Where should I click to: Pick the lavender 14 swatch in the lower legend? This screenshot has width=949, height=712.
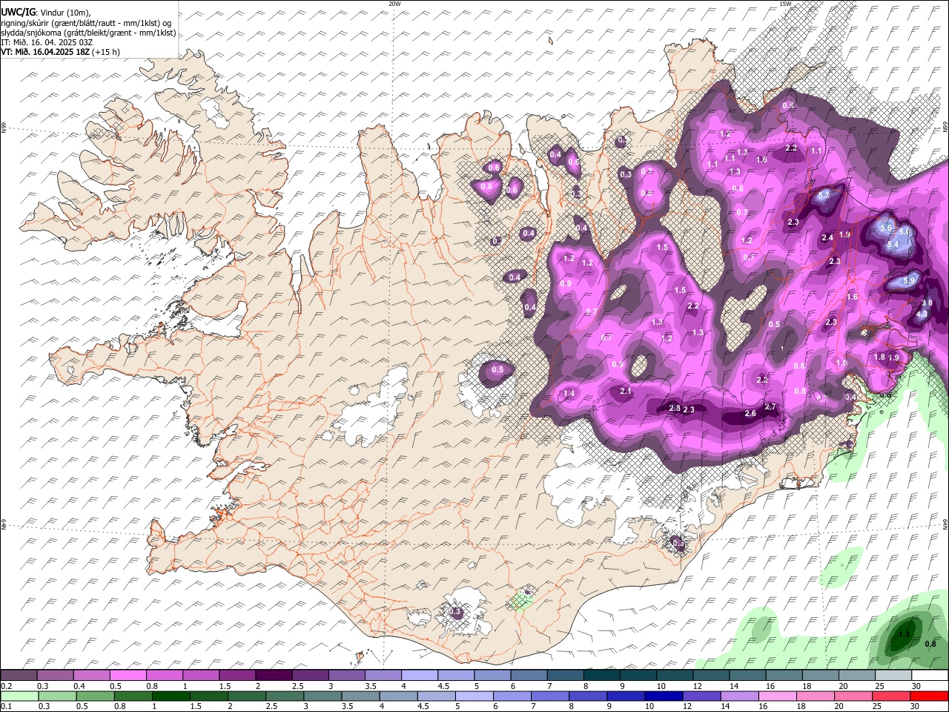[x=740, y=696]
